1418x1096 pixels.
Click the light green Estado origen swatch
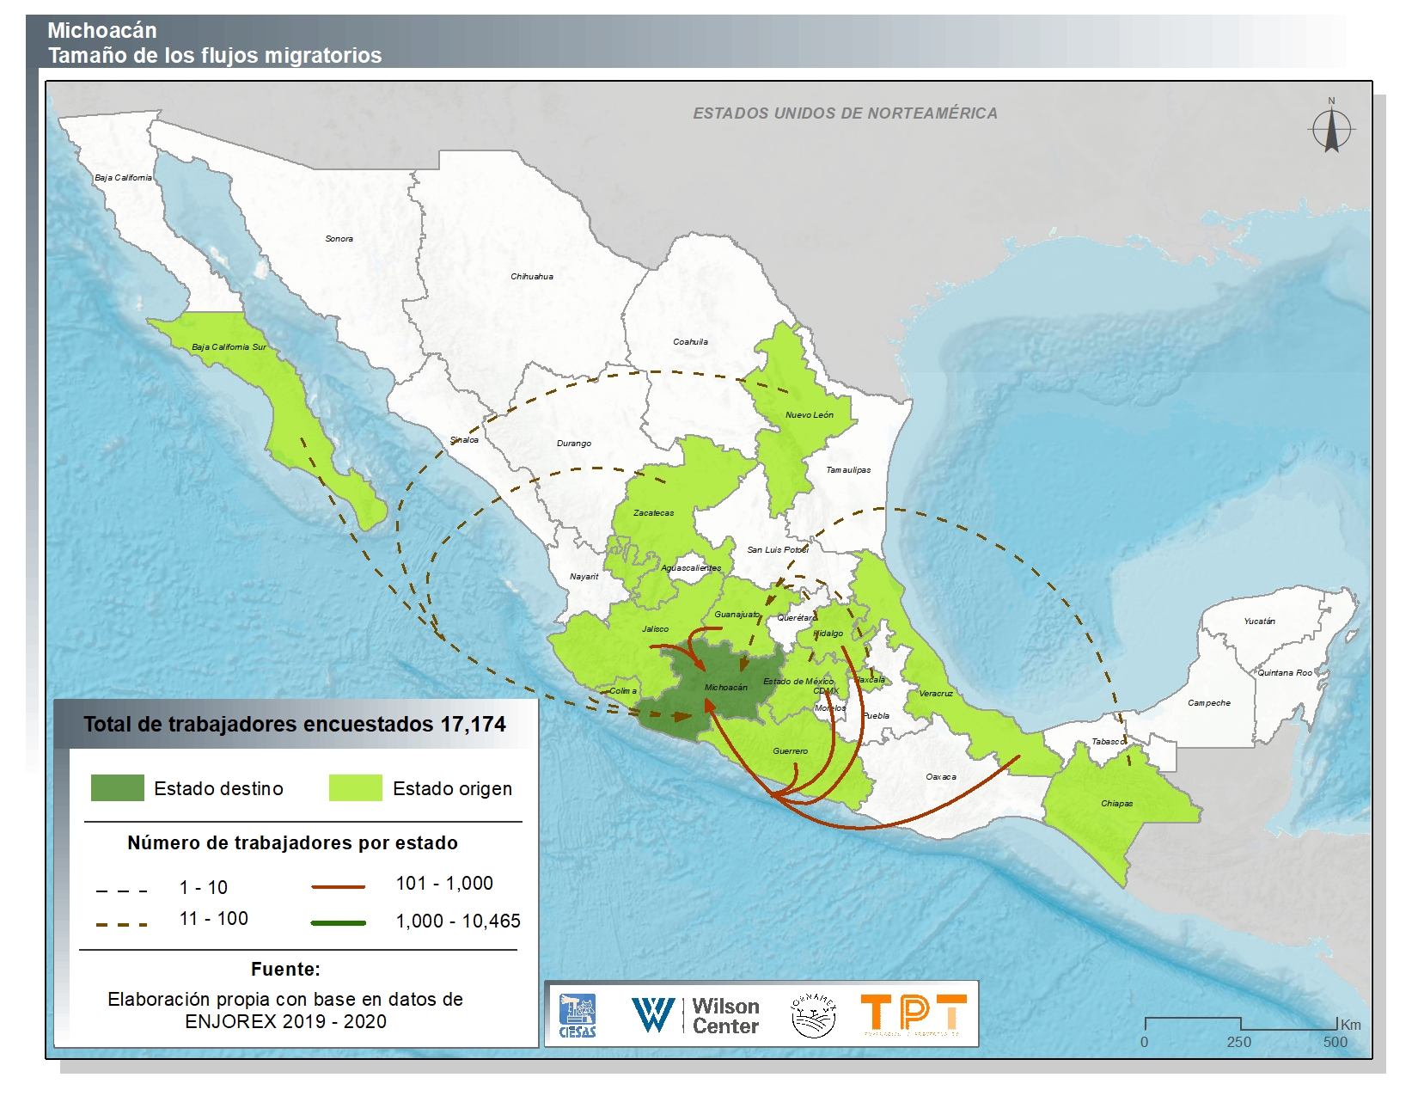(355, 787)
